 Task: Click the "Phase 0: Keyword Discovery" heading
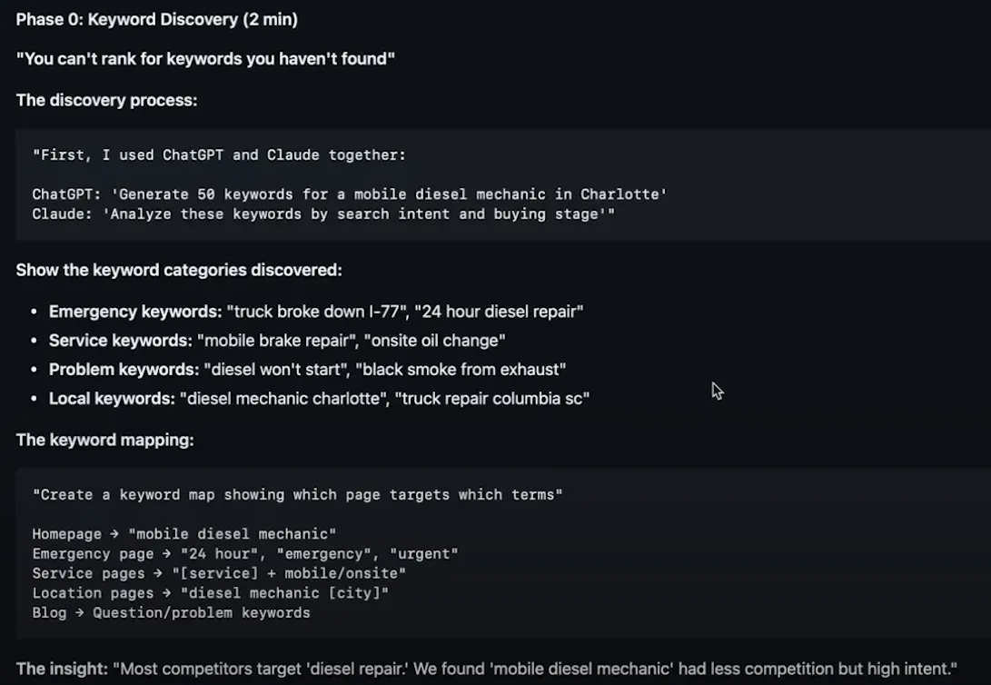[156, 19]
